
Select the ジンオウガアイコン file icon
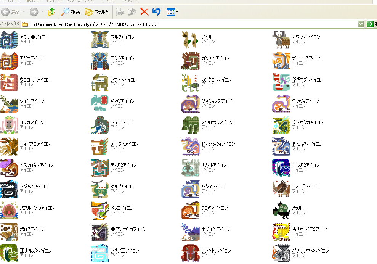pos(281,125)
